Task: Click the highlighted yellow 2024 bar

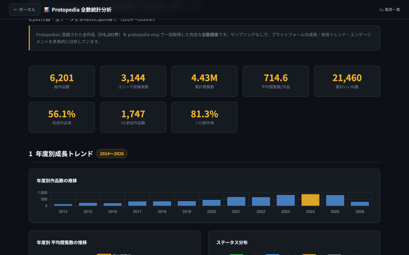Action: pos(310,200)
